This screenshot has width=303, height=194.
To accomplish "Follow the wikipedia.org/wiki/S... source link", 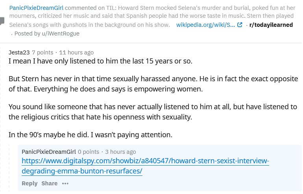I will [205, 25].
